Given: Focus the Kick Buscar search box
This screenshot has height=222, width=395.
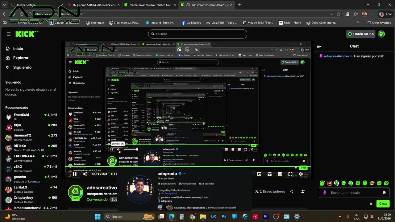Looking at the screenshot, I should 197,34.
